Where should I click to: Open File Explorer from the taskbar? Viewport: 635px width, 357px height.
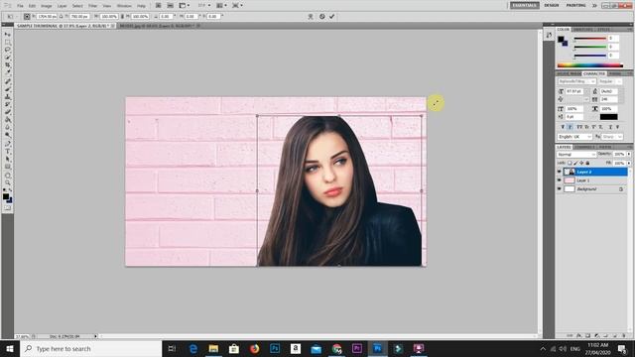tap(213, 348)
